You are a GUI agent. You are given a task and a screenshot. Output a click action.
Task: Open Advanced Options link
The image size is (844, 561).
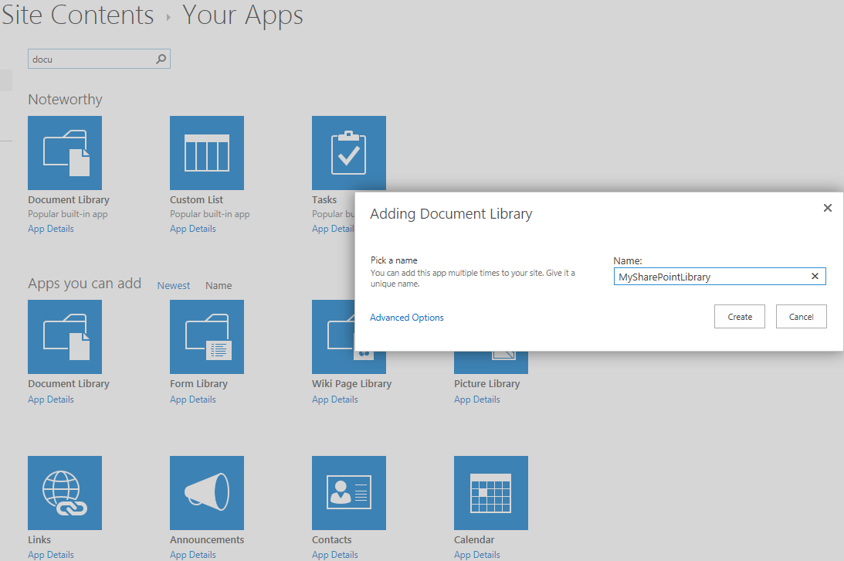coord(407,318)
